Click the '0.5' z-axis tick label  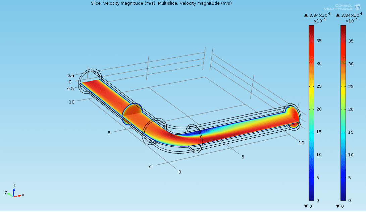[x=70, y=75]
